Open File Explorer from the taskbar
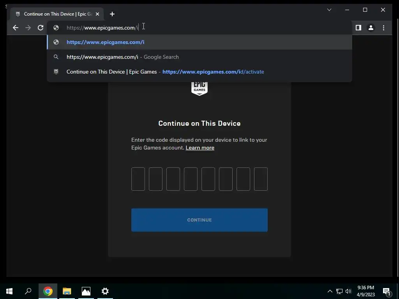The height and width of the screenshot is (299, 399). [67, 291]
